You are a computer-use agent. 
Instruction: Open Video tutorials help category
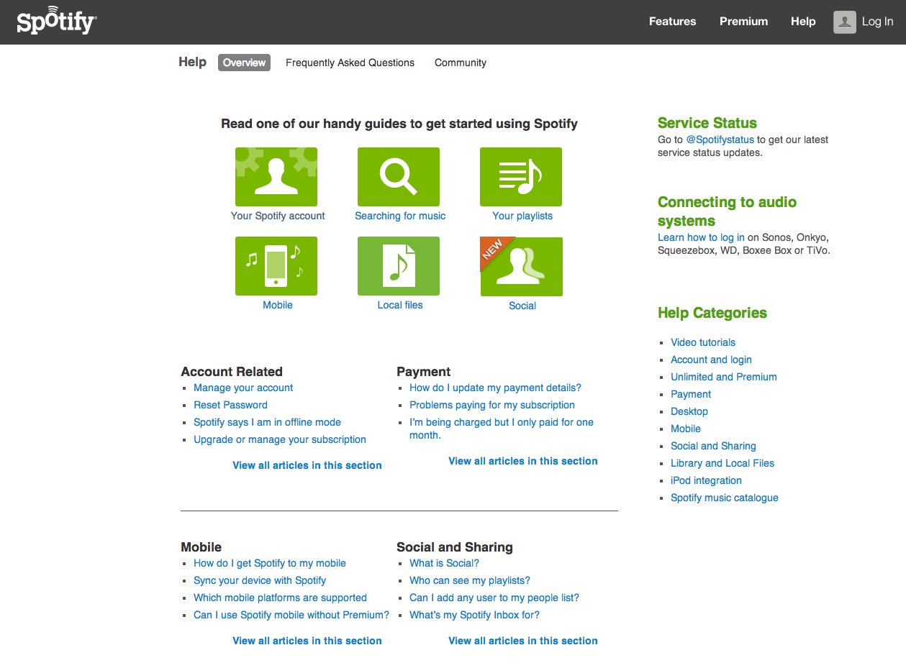703,342
